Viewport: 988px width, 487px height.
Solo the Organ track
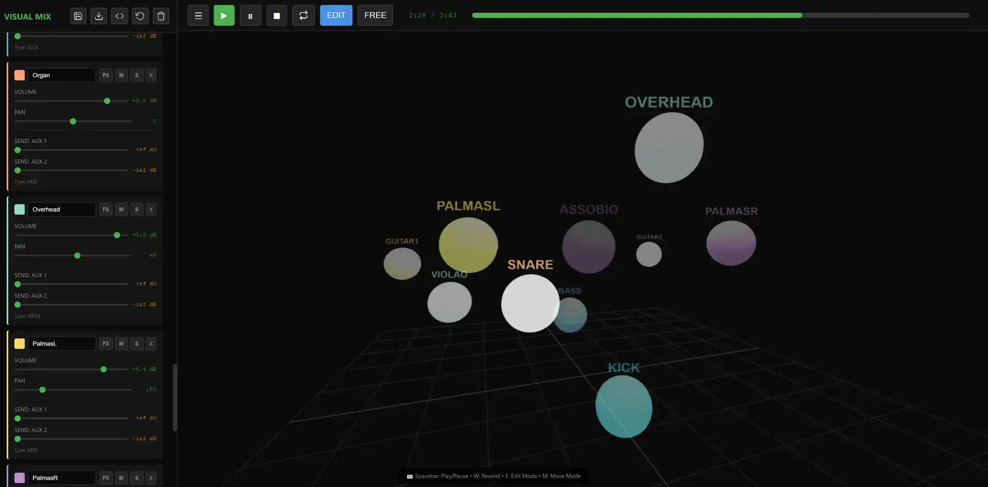tap(136, 75)
